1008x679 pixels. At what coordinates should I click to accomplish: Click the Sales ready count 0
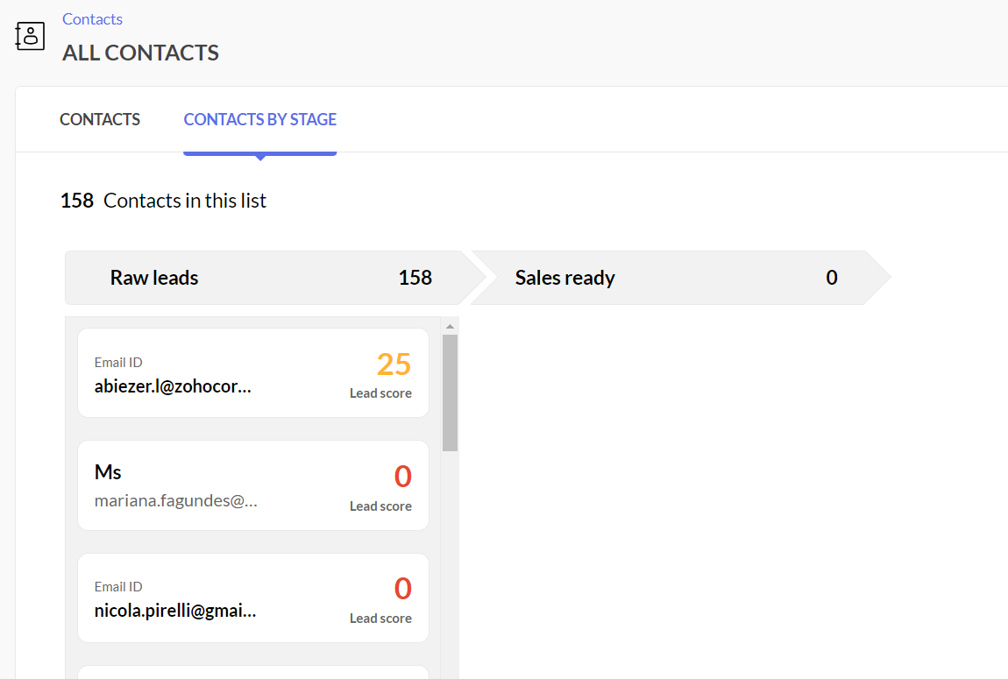click(x=831, y=278)
